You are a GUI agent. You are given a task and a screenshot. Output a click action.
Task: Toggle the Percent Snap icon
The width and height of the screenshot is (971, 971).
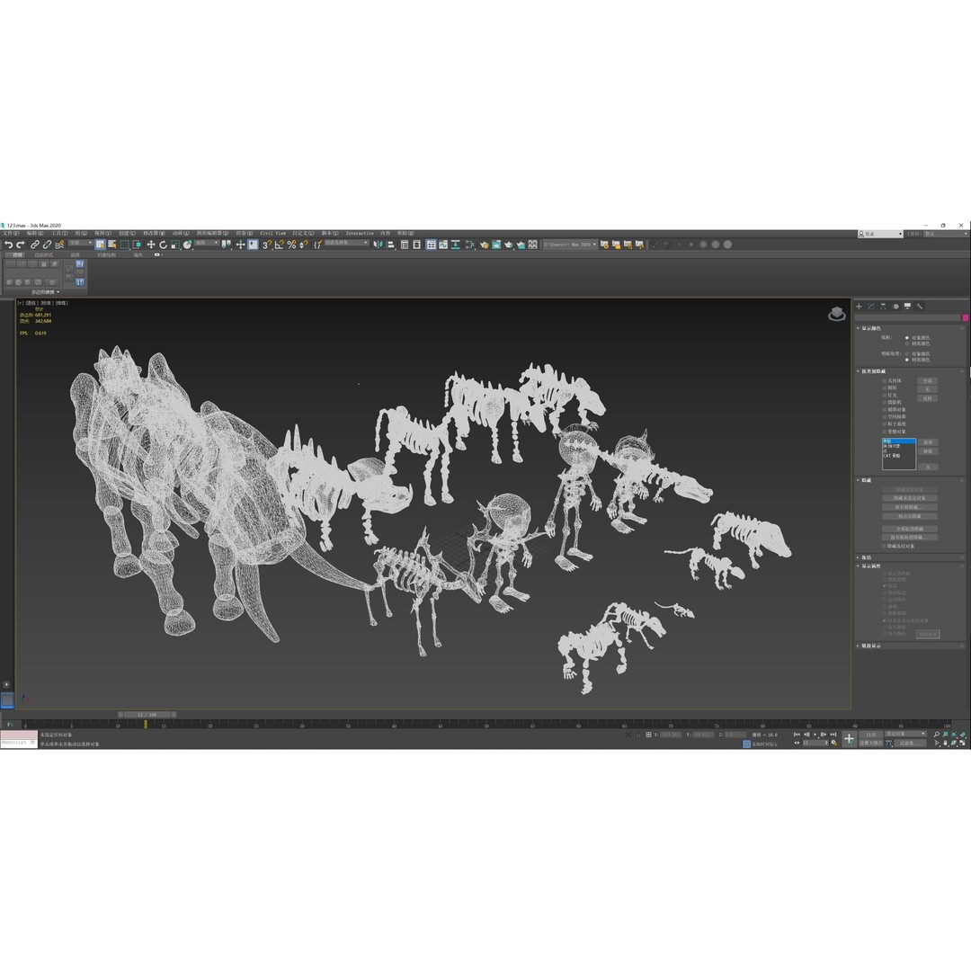point(291,245)
